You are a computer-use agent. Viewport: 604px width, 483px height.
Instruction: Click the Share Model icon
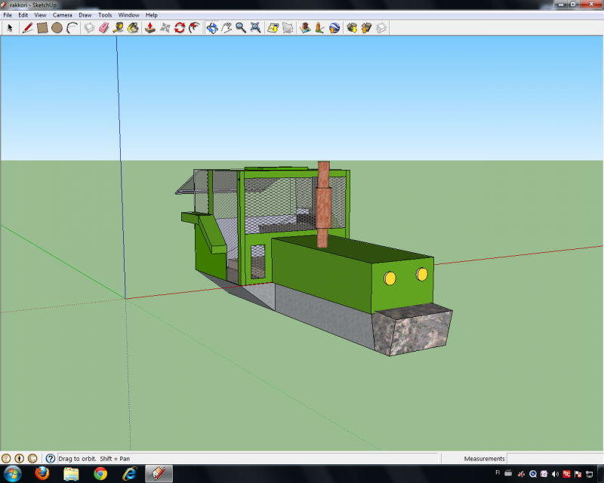tap(366, 28)
